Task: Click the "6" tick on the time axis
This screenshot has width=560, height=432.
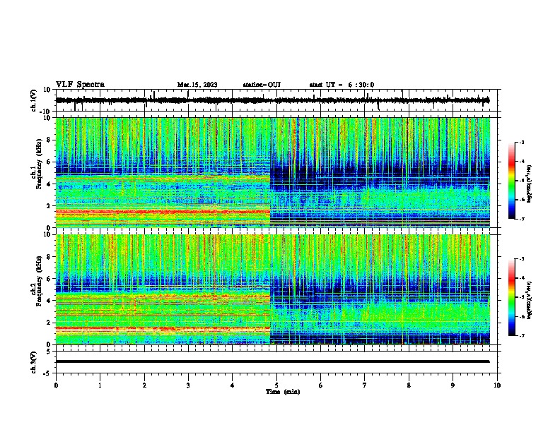Action: tap(321, 385)
